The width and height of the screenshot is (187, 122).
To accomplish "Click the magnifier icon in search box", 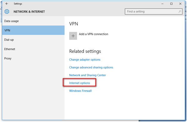I will tap(180, 12).
